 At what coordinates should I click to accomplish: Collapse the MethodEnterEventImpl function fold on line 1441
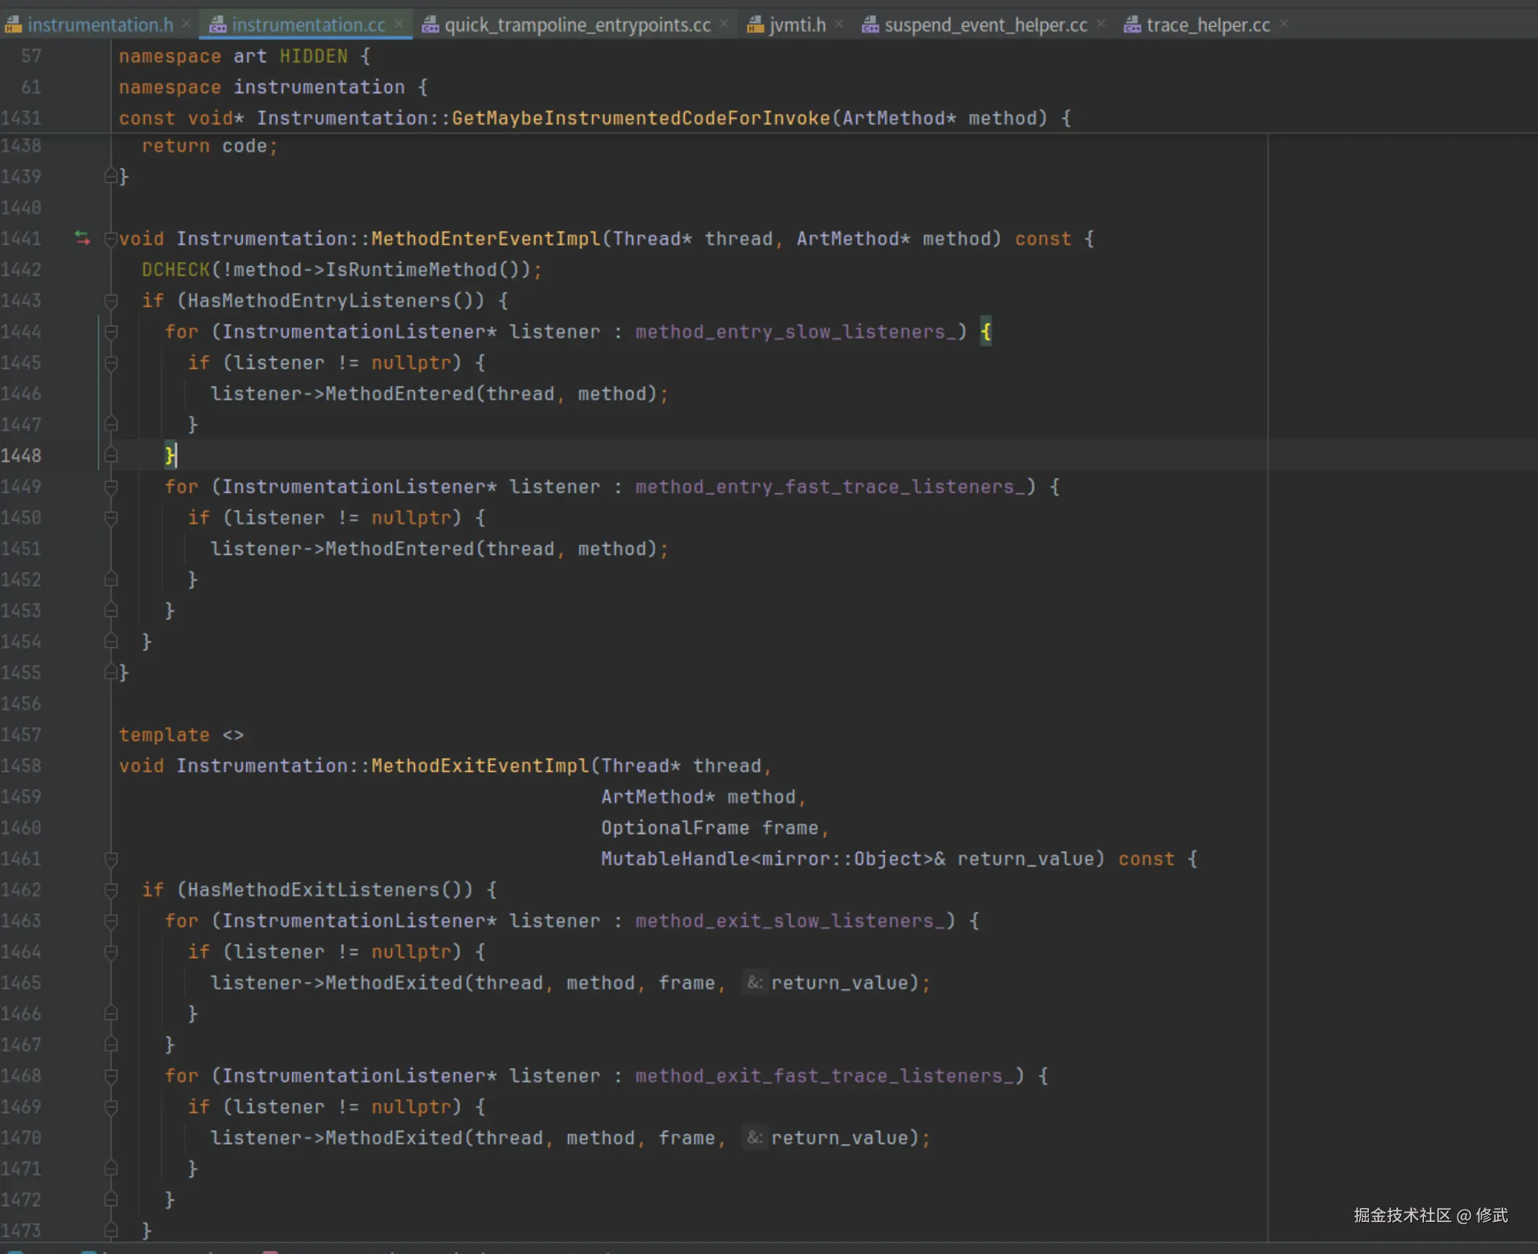coord(111,239)
